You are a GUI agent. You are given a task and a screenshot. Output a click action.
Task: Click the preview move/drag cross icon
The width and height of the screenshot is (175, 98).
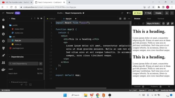(164, 23)
